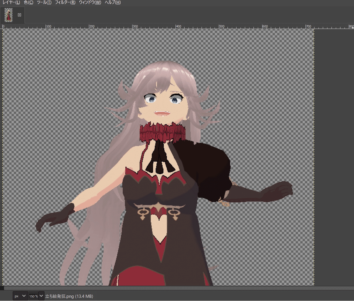Open the 色(C) menu

(x=29, y=2)
